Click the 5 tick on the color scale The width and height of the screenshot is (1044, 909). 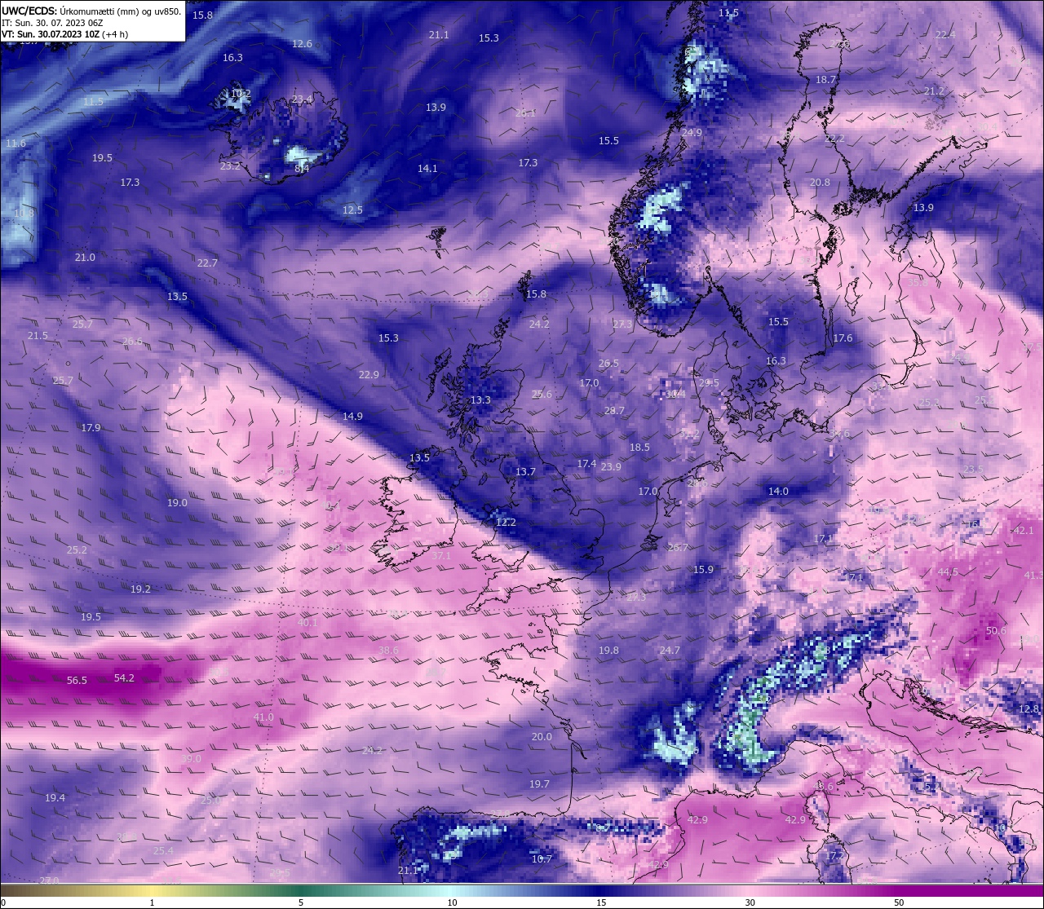pyautogui.click(x=301, y=902)
